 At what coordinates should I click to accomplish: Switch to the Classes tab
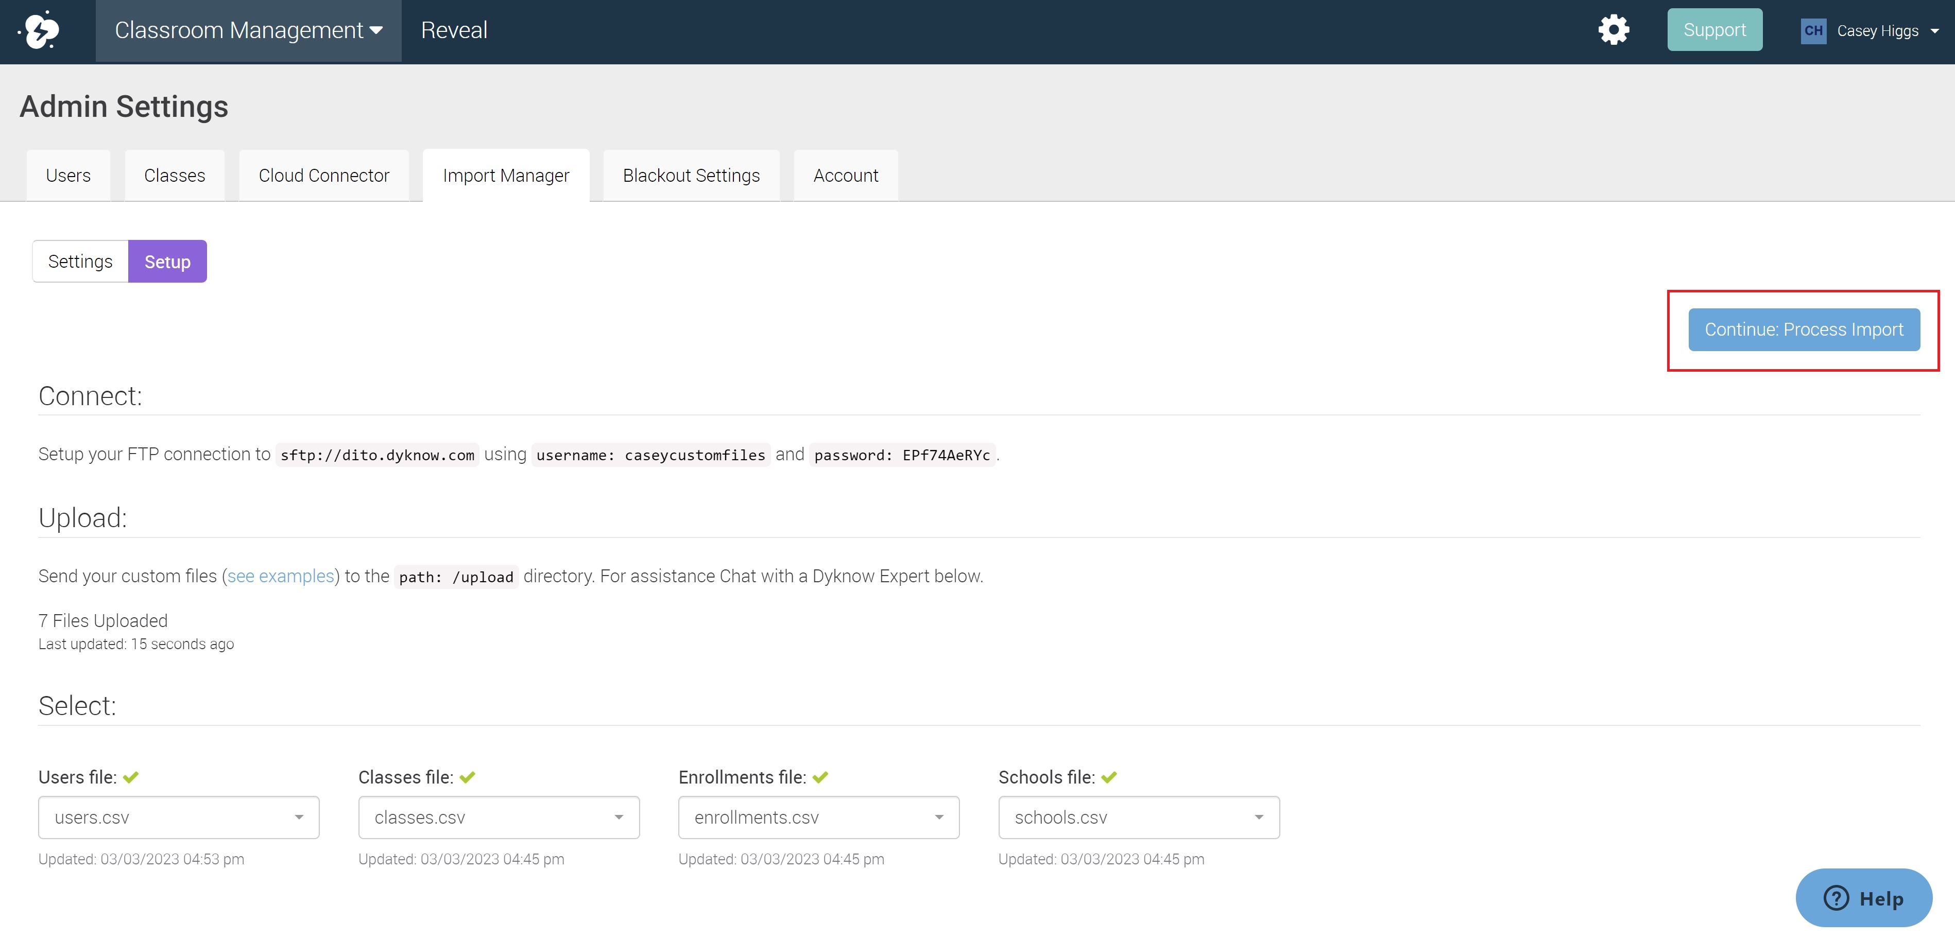[175, 175]
